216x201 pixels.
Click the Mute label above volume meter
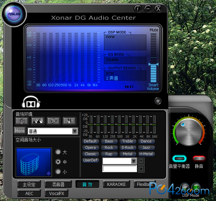(154, 30)
